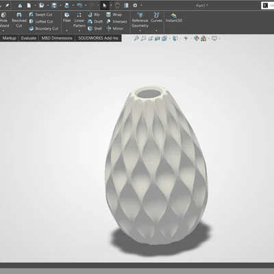Expand the Hole Wizard dropdown arrow
274x274 pixels.
point(3,31)
